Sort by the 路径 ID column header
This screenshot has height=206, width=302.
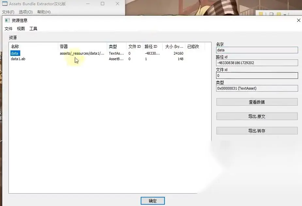click(153, 46)
